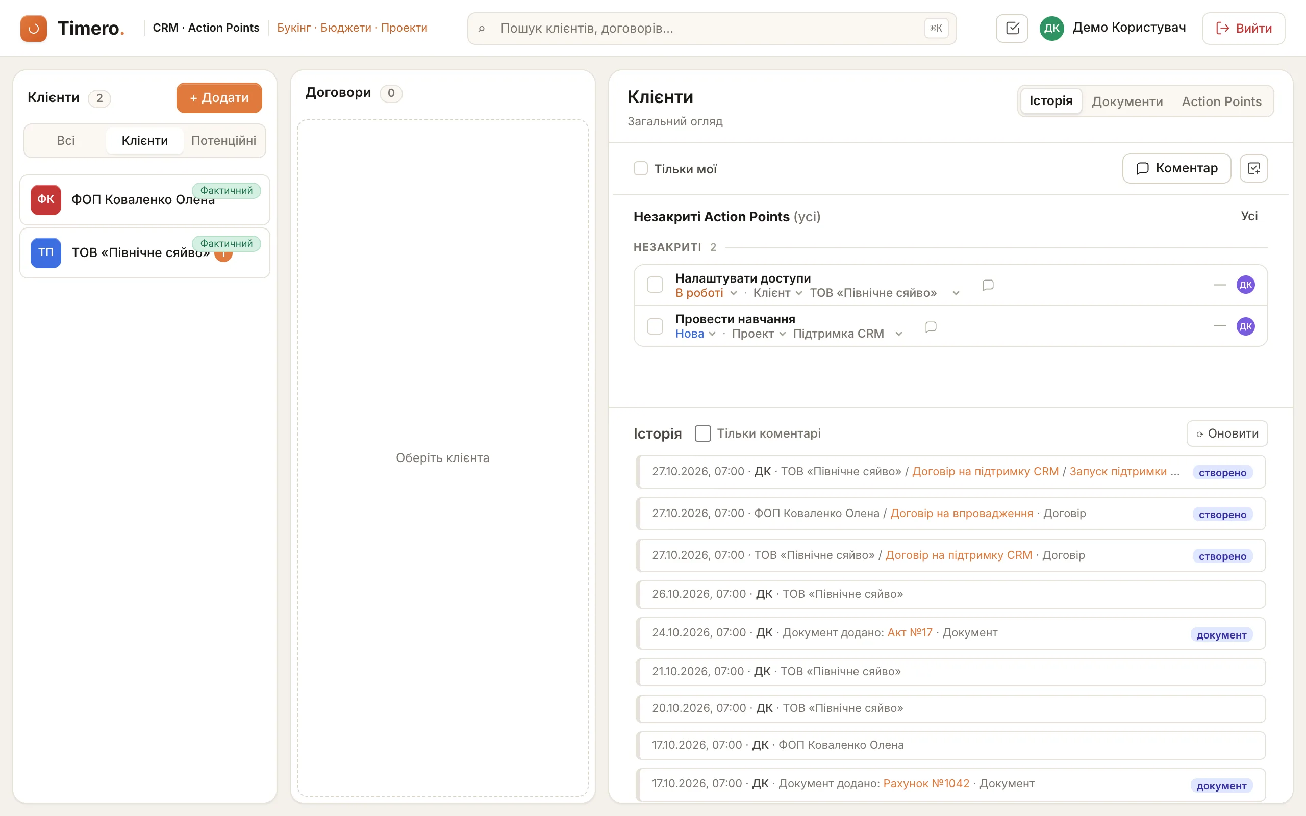Click ДК assignee avatar on Провести навчання
Viewport: 1306px width, 816px height.
(1246, 326)
